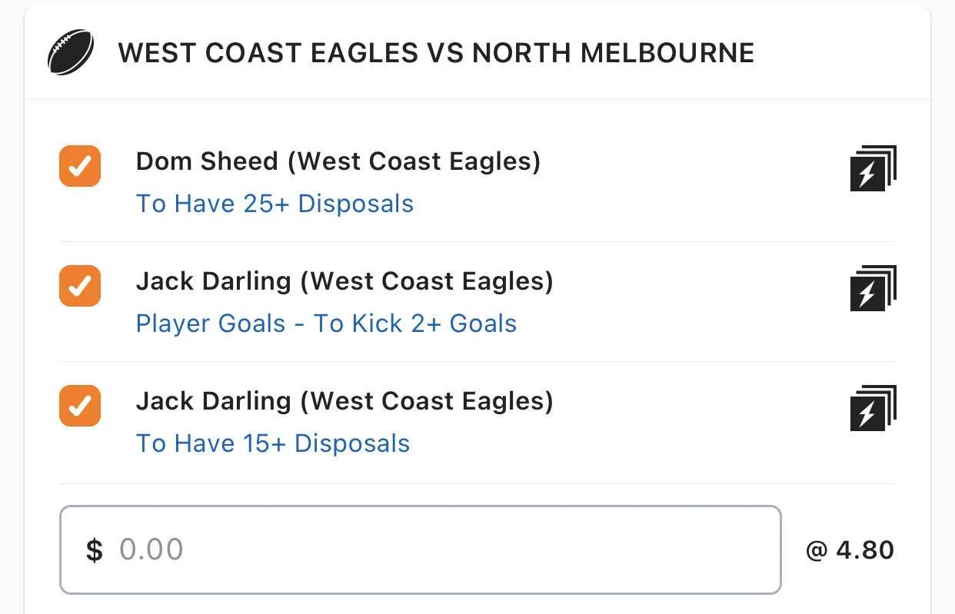Screen dimensions: 955x614
Task: Click lightning stack icon for Darling 15+ Disposals
Action: click(873, 408)
